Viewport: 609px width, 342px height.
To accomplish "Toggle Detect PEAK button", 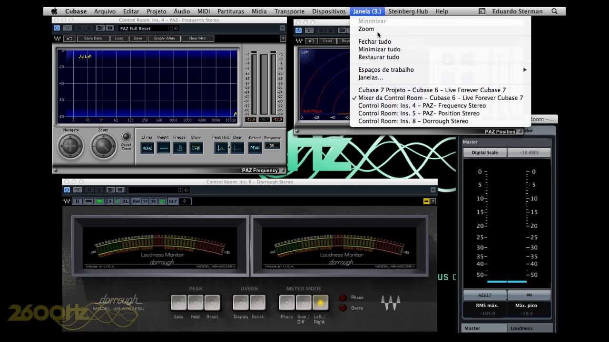I will (x=255, y=148).
